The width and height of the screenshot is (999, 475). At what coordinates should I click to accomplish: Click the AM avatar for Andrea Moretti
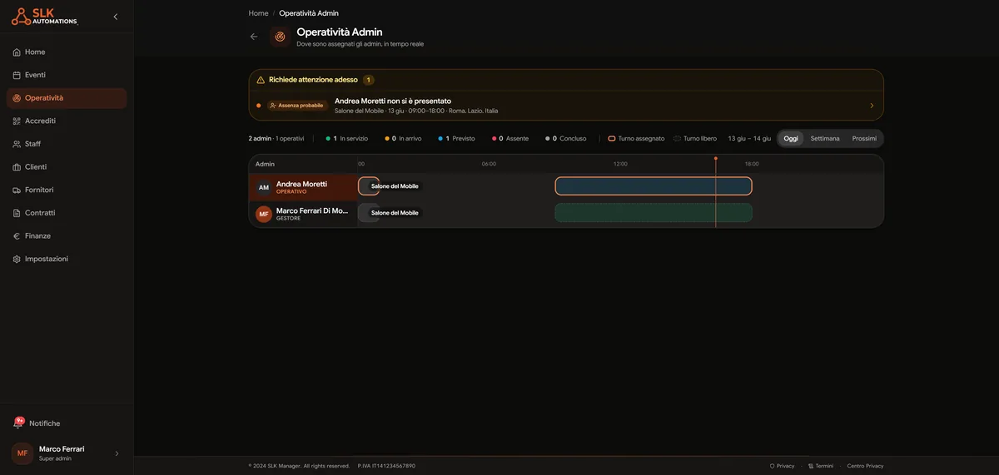click(x=264, y=187)
